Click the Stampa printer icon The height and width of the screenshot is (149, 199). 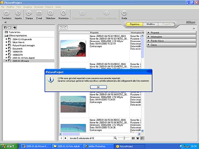click(x=29, y=13)
